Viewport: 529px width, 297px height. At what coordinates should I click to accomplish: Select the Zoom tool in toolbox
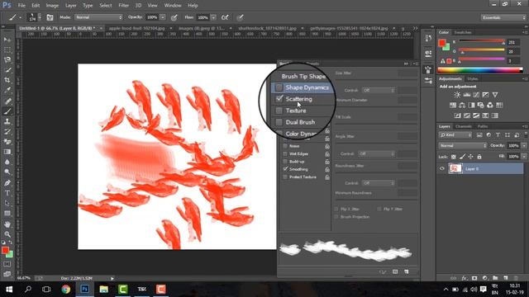click(x=7, y=234)
